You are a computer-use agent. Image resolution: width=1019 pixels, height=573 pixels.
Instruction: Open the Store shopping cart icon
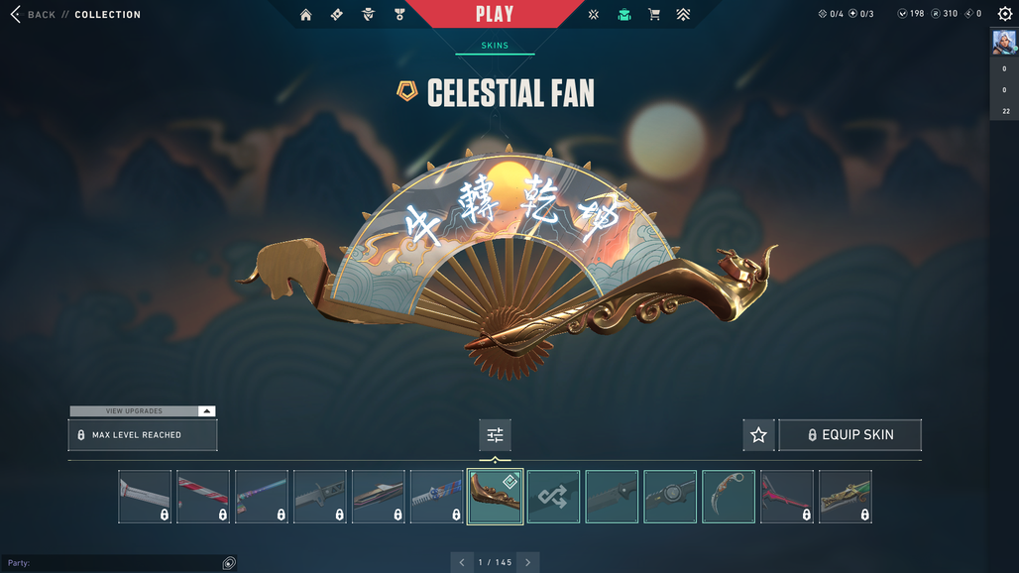[654, 14]
